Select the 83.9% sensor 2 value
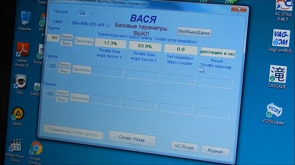This screenshot has height=165, width=295. pyautogui.click(x=145, y=46)
